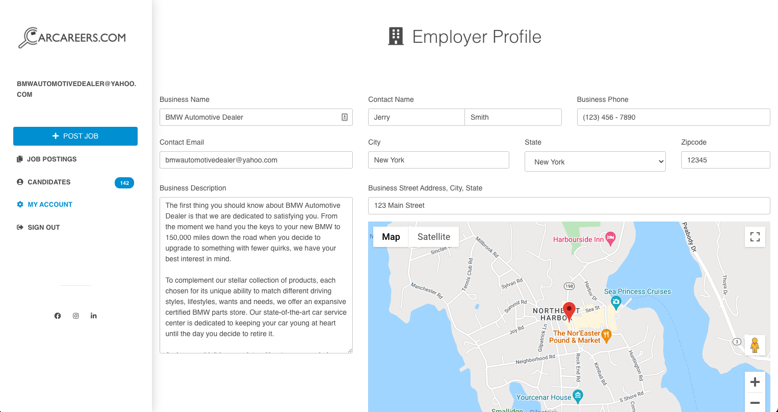The height and width of the screenshot is (412, 778).
Task: Click the Route 198 shield on map
Action: click(569, 286)
